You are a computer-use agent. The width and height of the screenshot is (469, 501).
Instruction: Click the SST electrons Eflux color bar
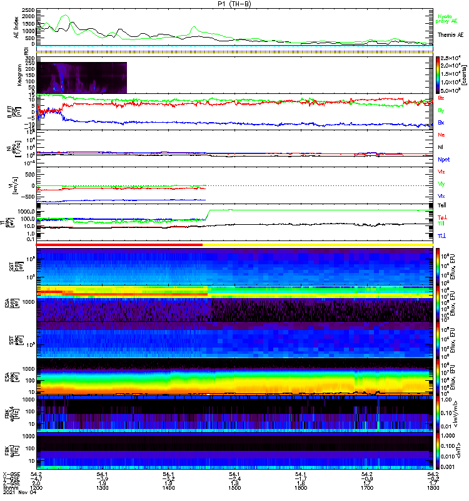438,340
